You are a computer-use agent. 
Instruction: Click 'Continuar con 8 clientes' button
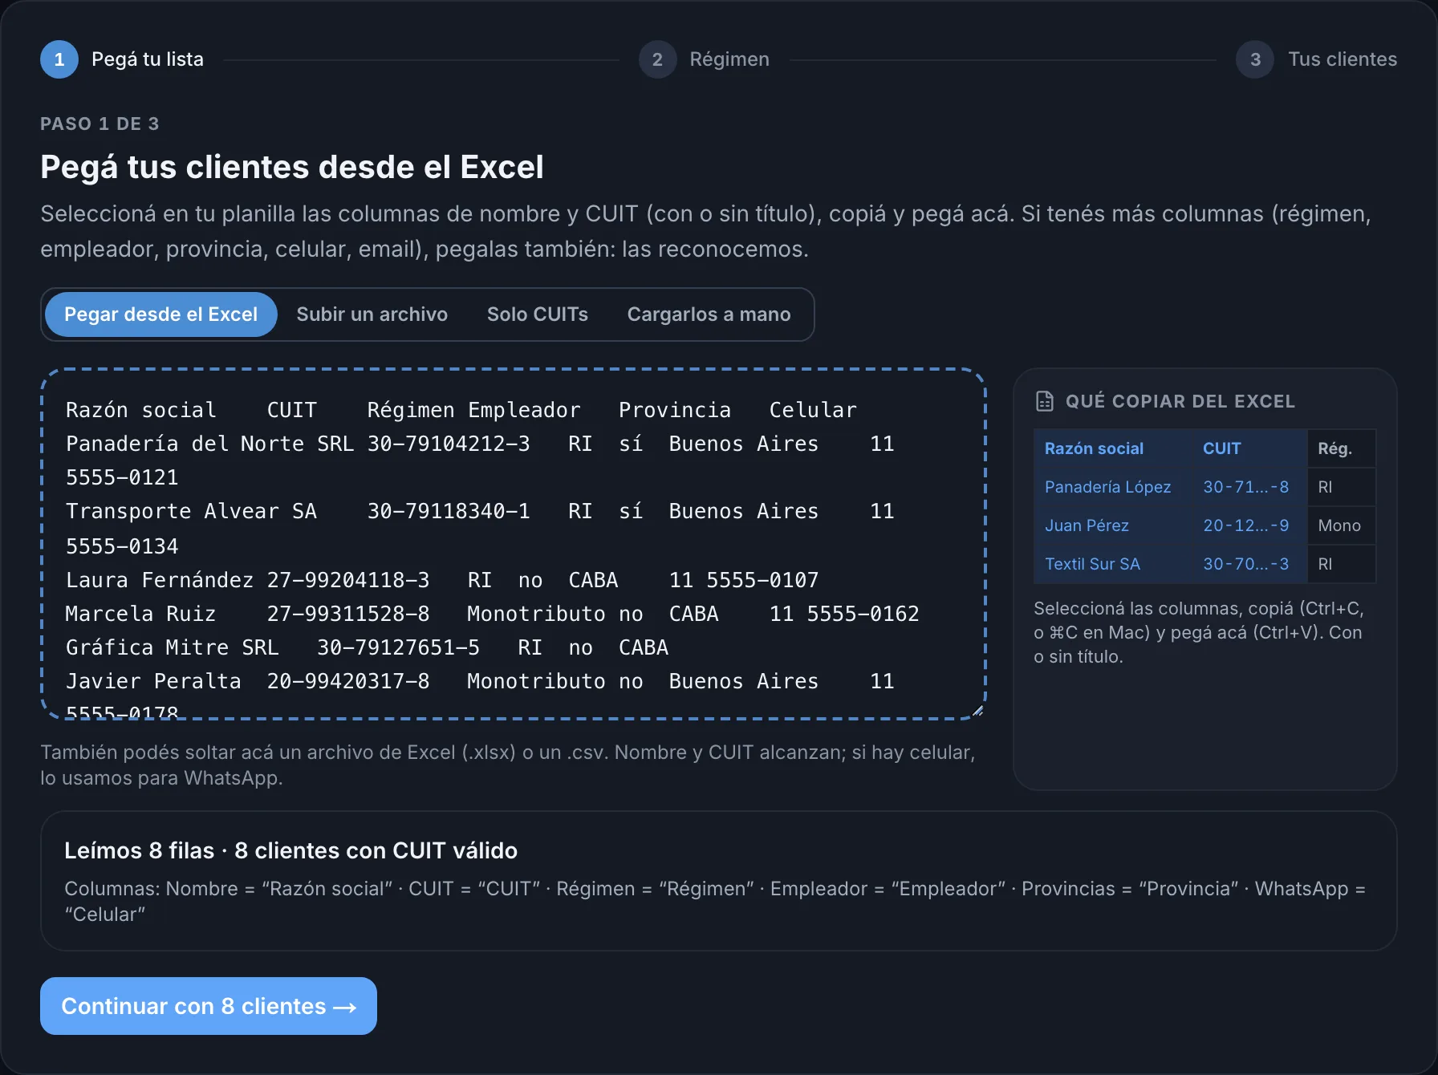[209, 1006]
